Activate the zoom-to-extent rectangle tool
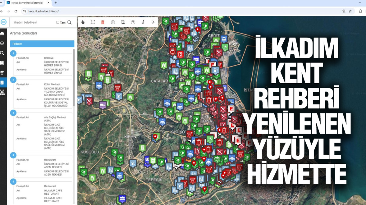Screen dimensions: 366x205 click(x=93, y=22)
